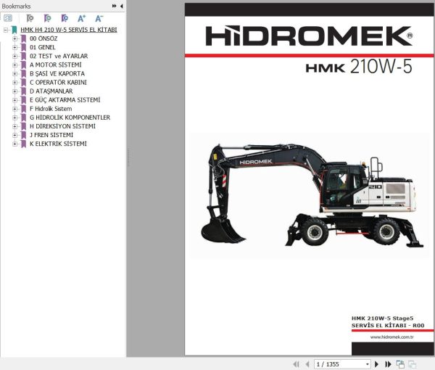
Task: Select the C OPERATOR KABINI bookmark
Action: 58,83
